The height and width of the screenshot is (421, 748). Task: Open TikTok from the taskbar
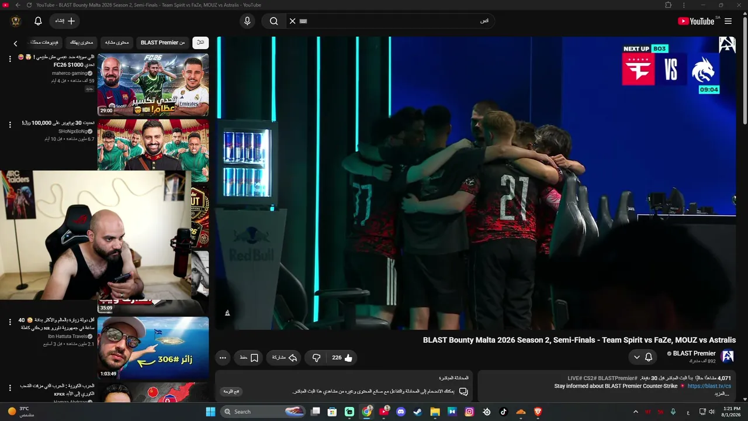click(504, 412)
